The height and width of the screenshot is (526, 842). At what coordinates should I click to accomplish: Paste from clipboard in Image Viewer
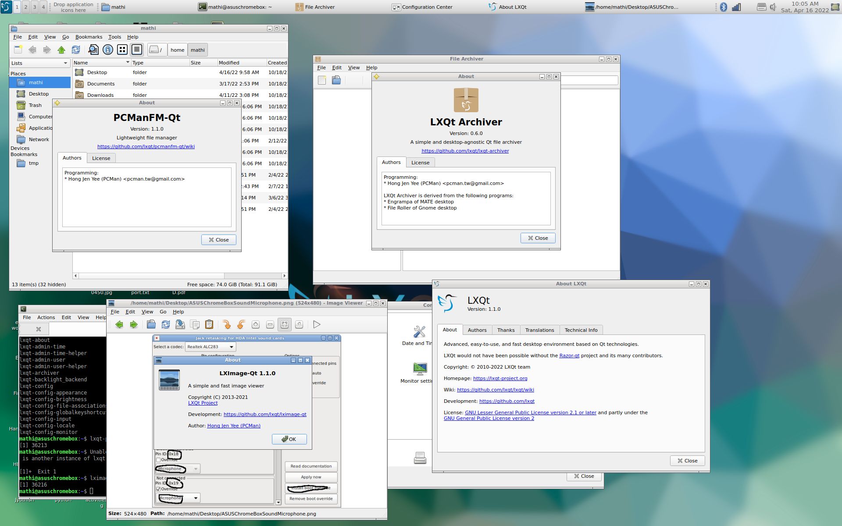pos(209,324)
